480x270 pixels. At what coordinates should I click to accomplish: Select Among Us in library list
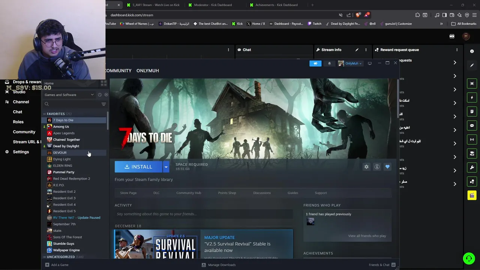61,127
